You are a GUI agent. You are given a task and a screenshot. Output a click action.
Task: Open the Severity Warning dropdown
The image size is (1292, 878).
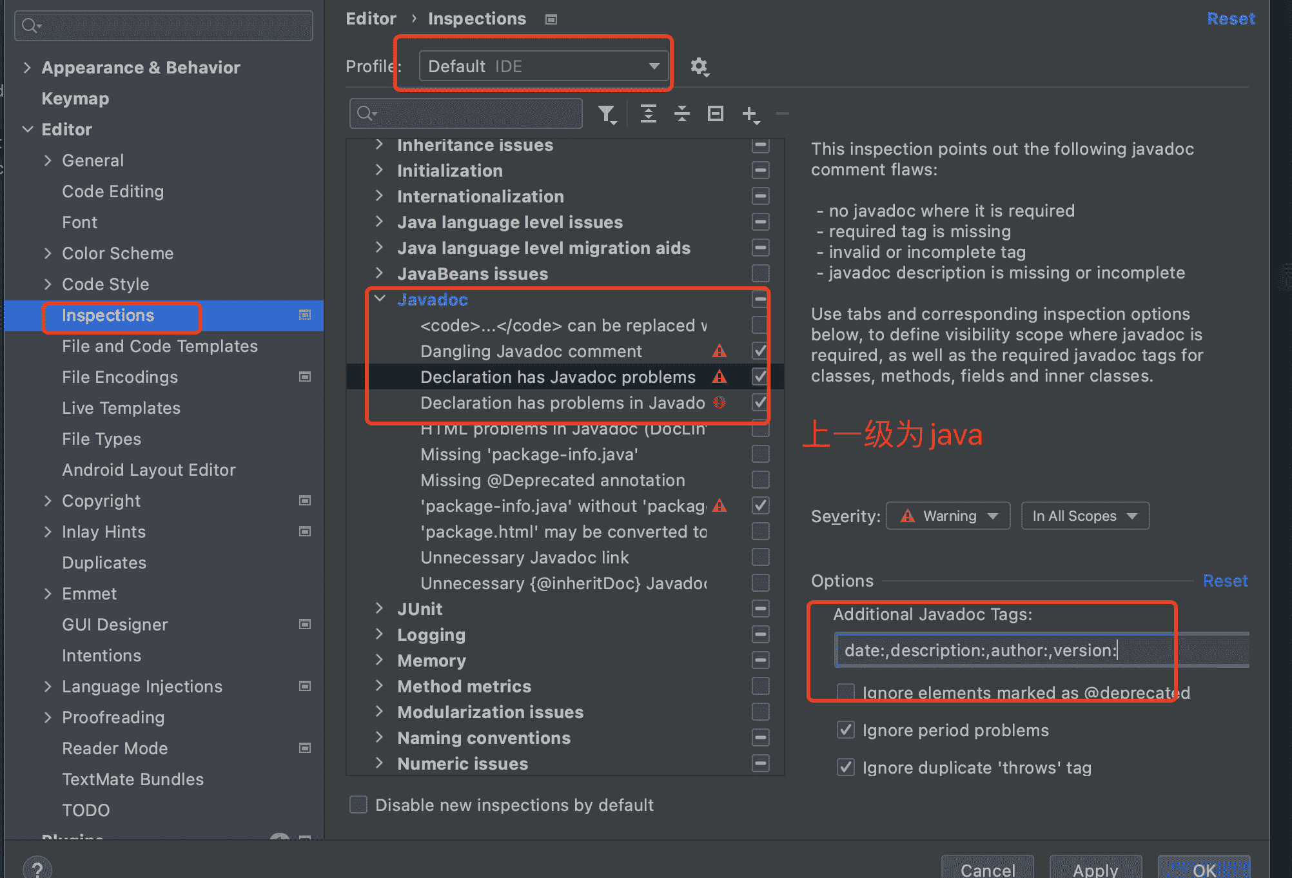(948, 516)
